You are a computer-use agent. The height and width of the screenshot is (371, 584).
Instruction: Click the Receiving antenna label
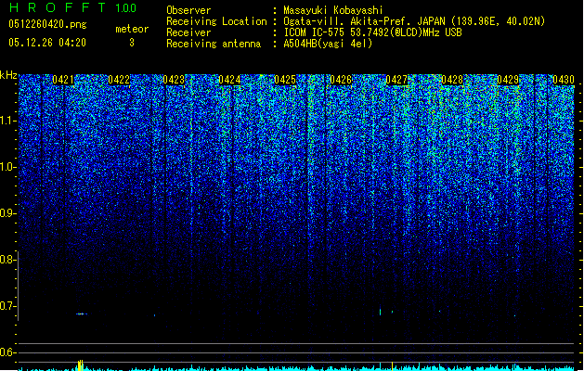(x=214, y=44)
